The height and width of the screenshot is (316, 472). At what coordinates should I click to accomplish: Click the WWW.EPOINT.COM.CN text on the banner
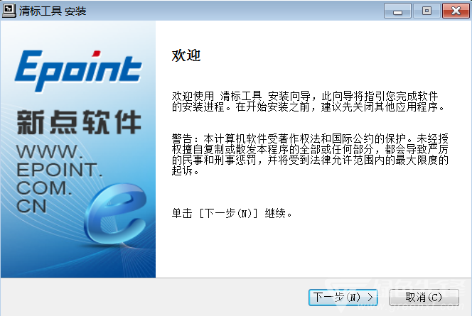[x=59, y=179]
